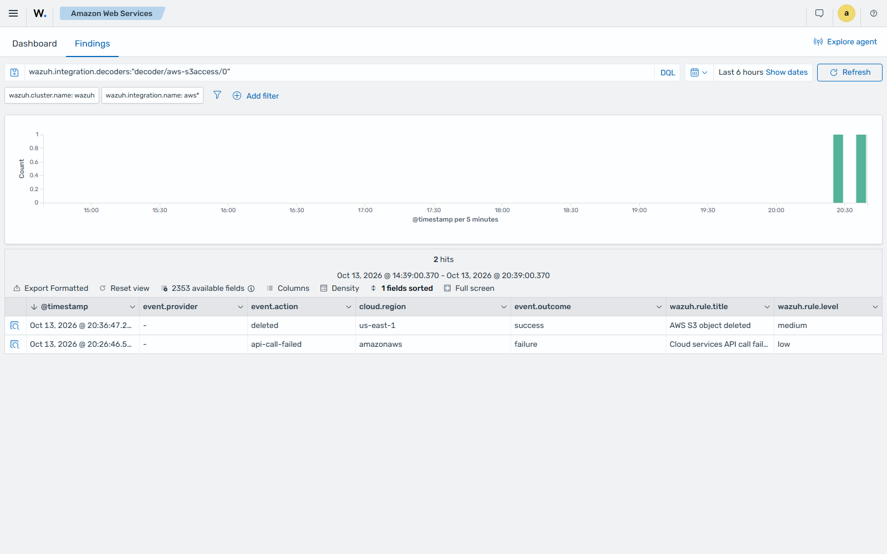Image resolution: width=887 pixels, height=554 pixels.
Task: Click the last histogram bar after 20:30
Action: pos(861,168)
